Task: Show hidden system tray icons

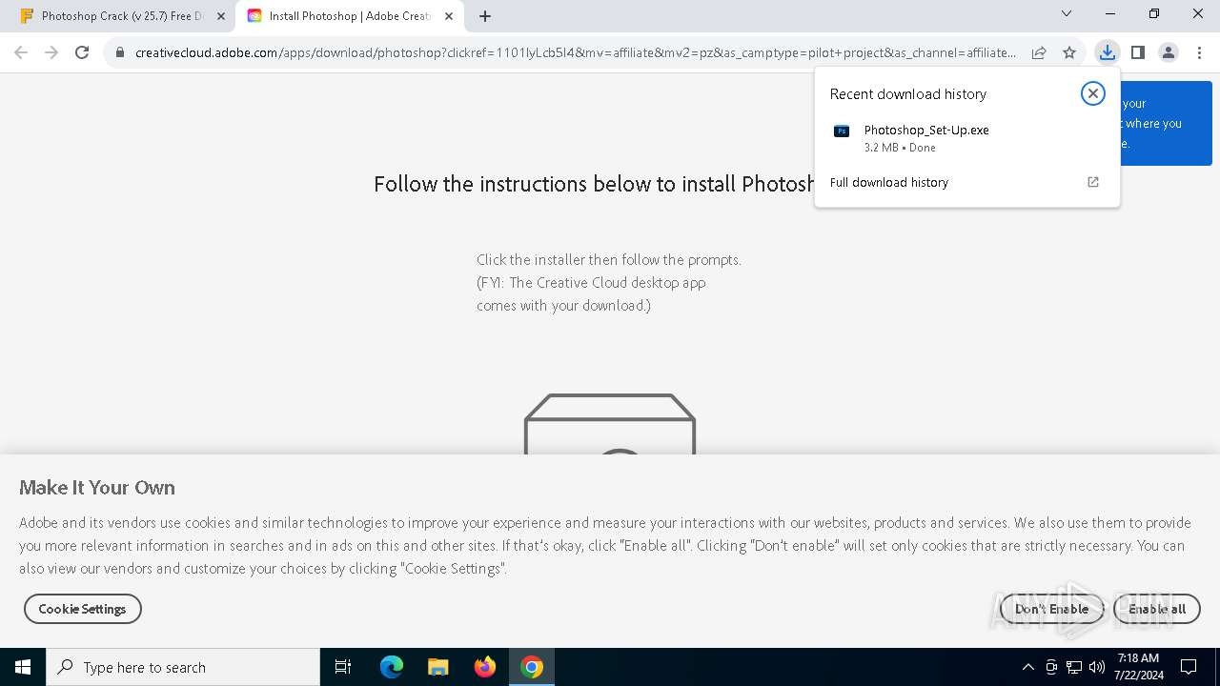Action: [x=1028, y=667]
